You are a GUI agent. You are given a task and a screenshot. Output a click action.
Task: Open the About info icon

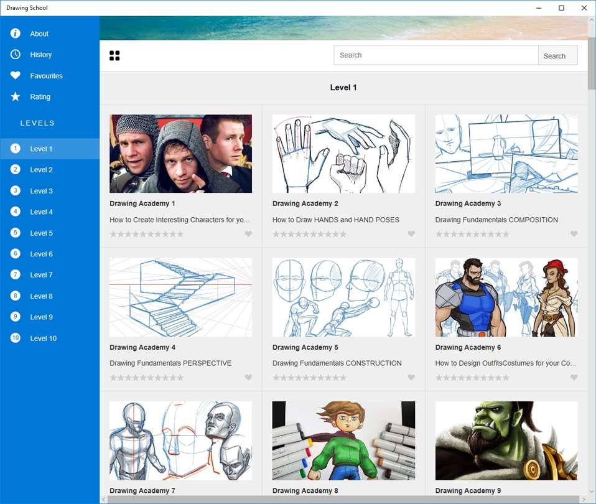15,34
